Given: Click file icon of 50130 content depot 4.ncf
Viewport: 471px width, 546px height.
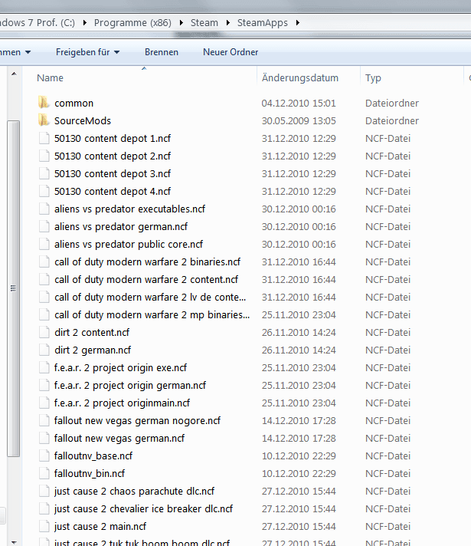Looking at the screenshot, I should [x=44, y=191].
